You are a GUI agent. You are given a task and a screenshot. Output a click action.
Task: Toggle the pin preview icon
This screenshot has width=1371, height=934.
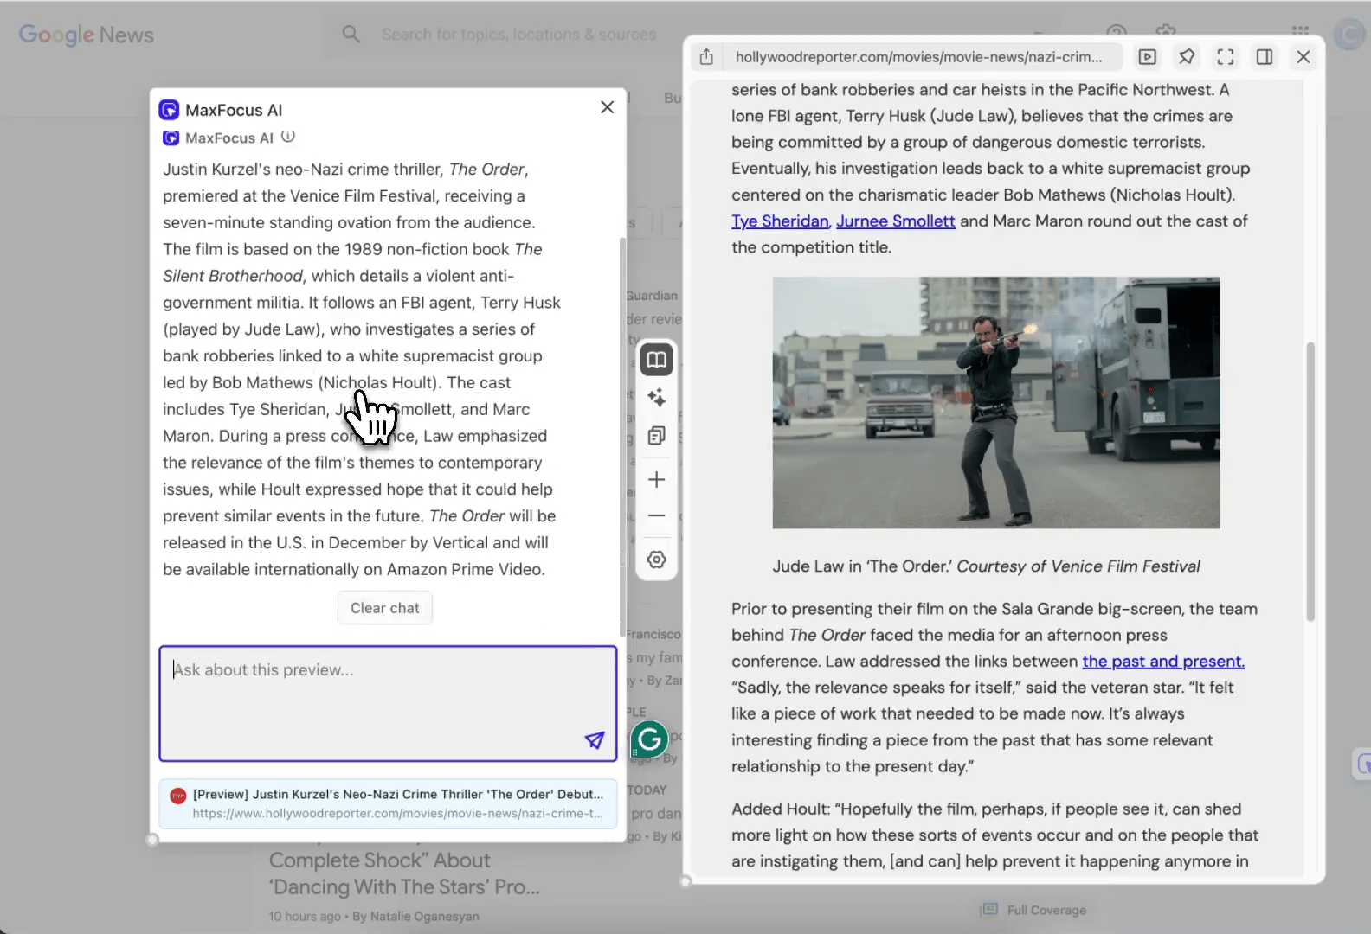point(1187,57)
